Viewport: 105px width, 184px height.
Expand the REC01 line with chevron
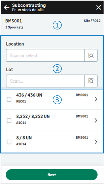96,99
